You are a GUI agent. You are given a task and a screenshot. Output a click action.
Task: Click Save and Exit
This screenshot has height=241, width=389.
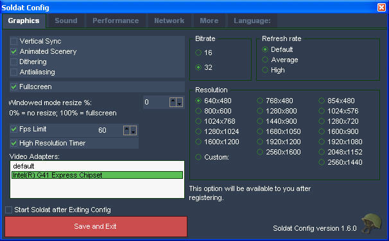click(x=96, y=226)
